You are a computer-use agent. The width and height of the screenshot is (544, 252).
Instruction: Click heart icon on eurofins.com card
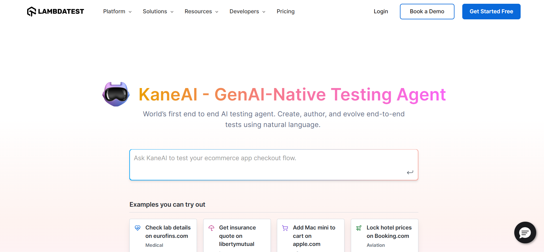138,228
